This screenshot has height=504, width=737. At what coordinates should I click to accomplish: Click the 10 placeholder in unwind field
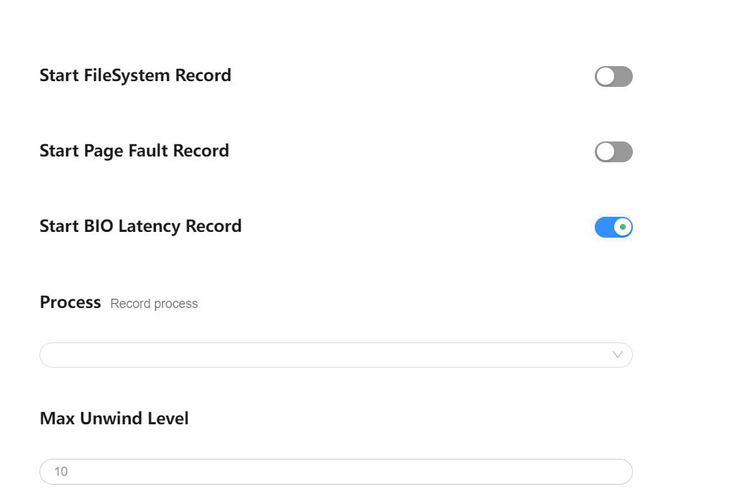pos(61,472)
